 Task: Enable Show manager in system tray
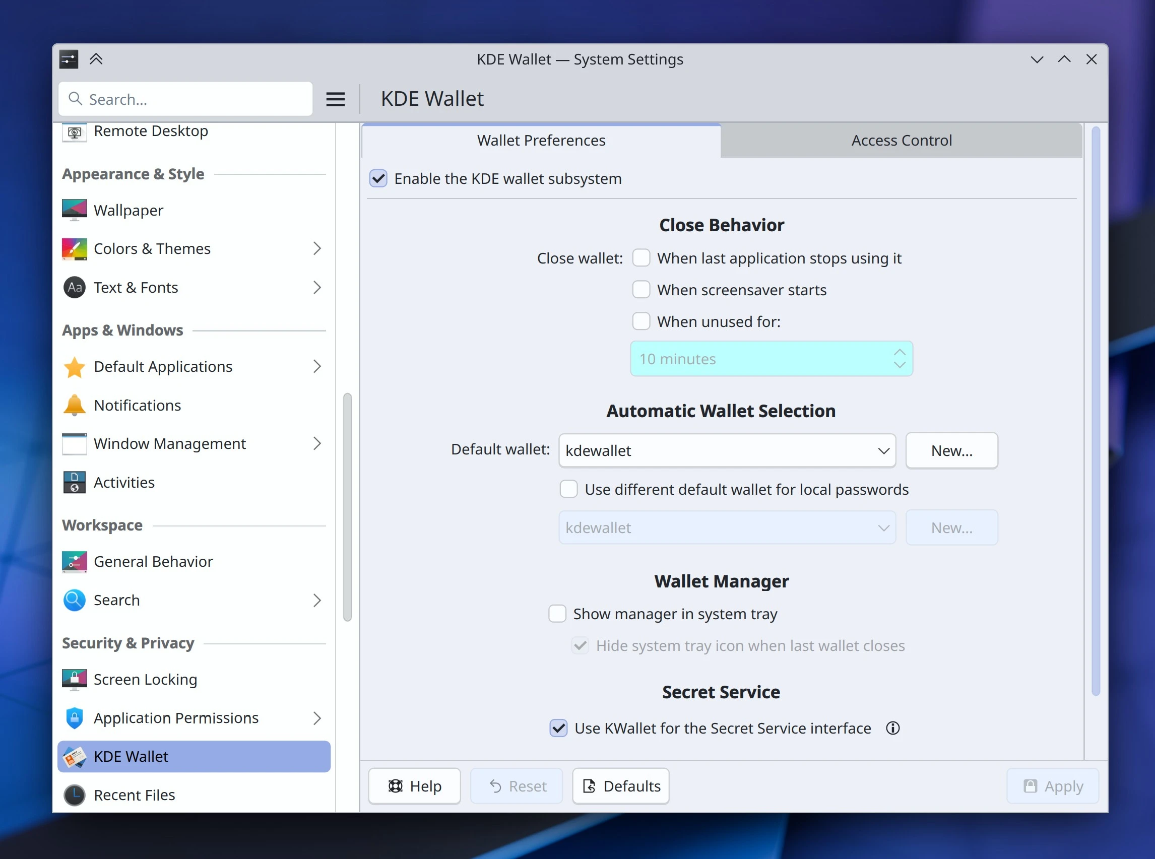[x=558, y=614]
